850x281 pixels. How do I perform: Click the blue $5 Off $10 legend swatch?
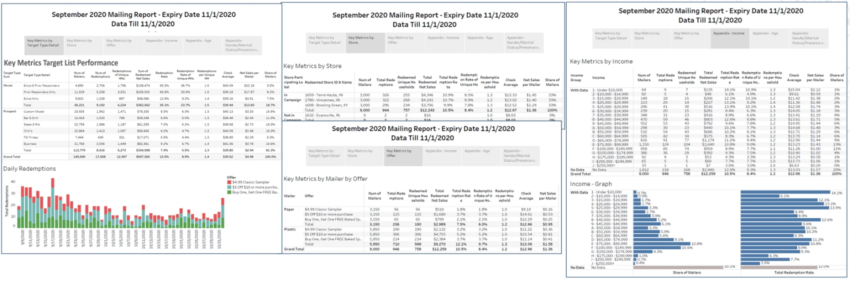tap(229, 187)
